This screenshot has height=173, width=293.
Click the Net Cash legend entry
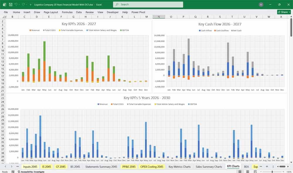[x=236, y=30]
